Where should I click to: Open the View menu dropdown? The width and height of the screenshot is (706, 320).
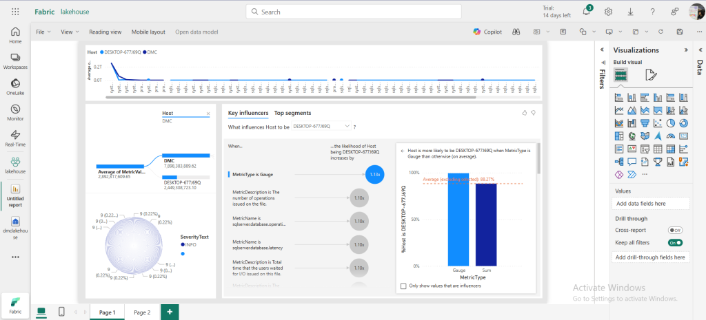70,32
